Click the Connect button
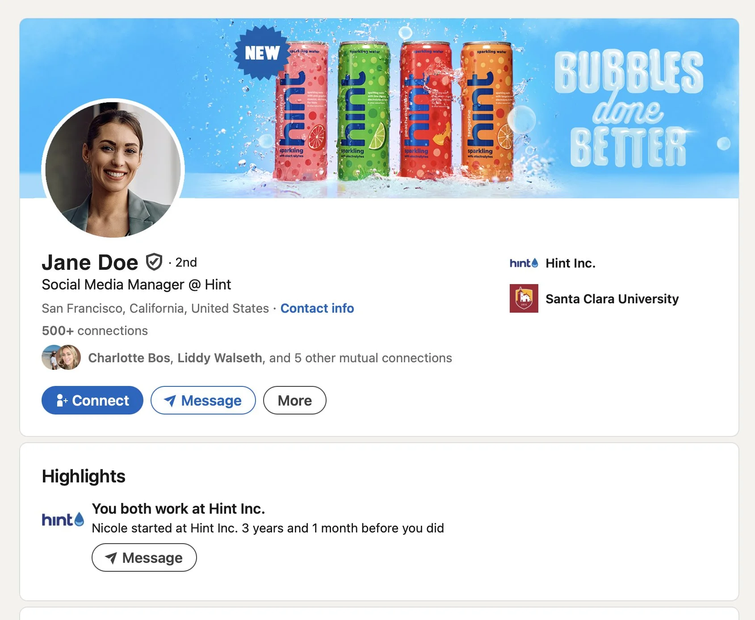The width and height of the screenshot is (755, 620). 92,400
